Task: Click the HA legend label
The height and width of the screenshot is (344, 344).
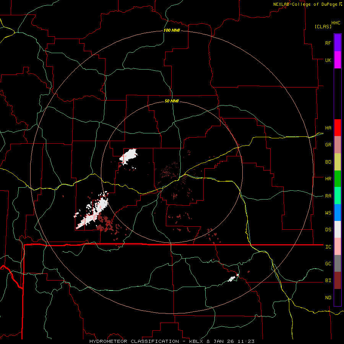Action: (328, 128)
